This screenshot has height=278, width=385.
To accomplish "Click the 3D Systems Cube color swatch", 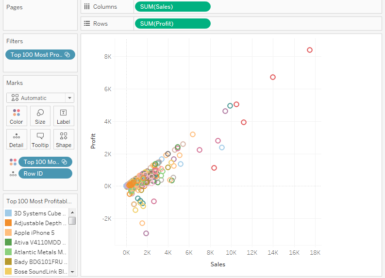I will pos(8,213).
